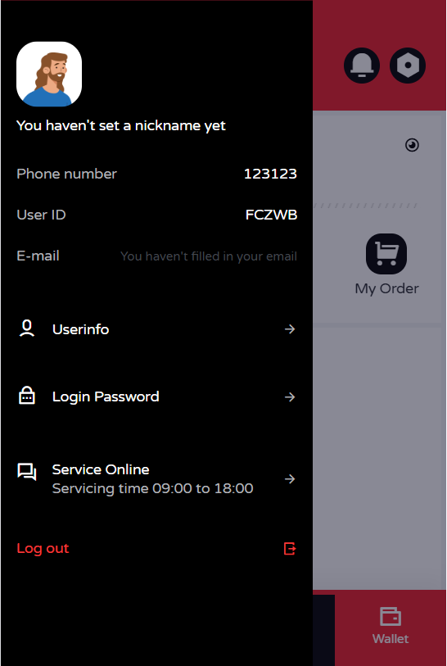Click the User ID value FCZWB
Screen dimensions: 447x666
click(x=271, y=215)
